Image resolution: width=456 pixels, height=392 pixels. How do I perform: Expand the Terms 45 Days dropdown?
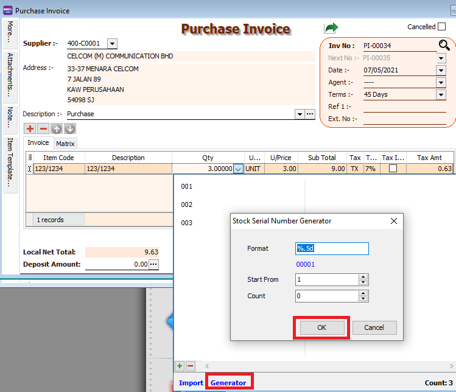441,94
